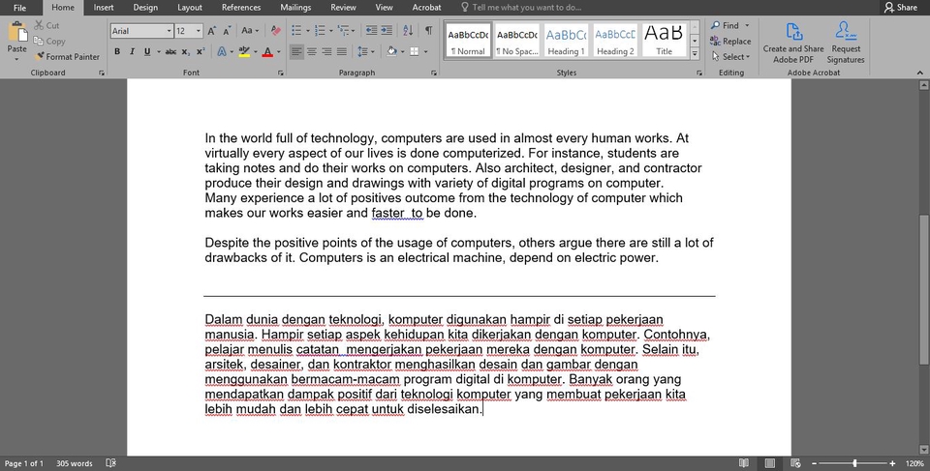Shrink font size with smaller A icon
This screenshot has width=930, height=471.
click(228, 31)
